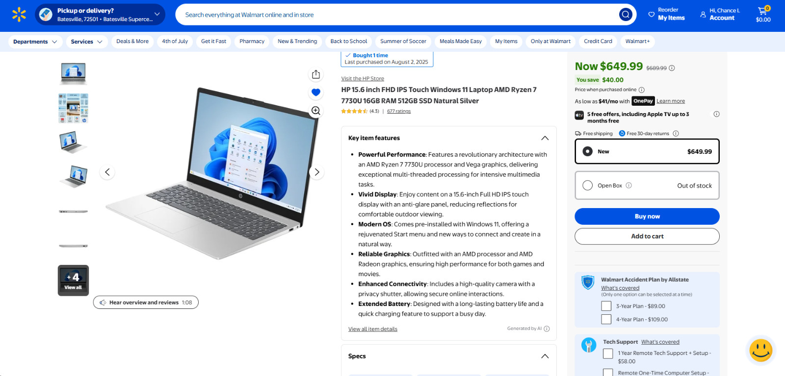
Task: Select the Open Box radio option
Action: click(x=587, y=186)
